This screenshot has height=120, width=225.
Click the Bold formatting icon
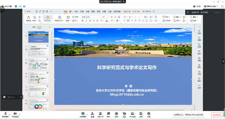[x=82, y=21]
